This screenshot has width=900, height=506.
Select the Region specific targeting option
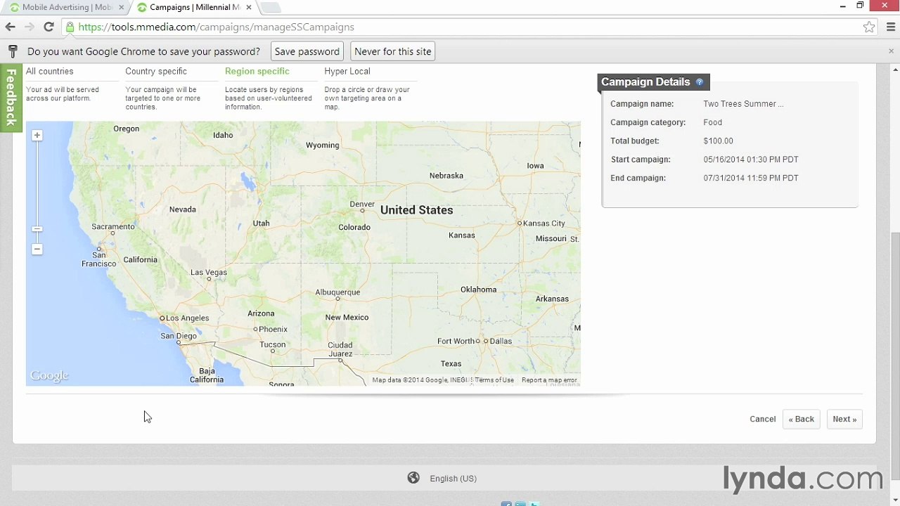coord(257,71)
